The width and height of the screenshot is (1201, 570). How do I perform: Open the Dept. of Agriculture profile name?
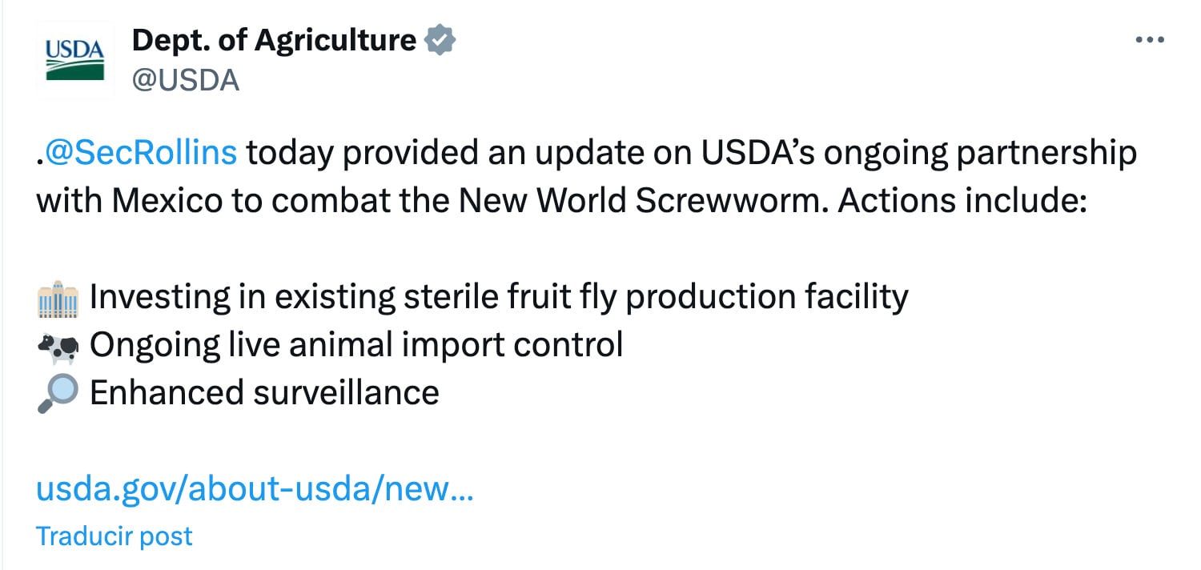273,40
